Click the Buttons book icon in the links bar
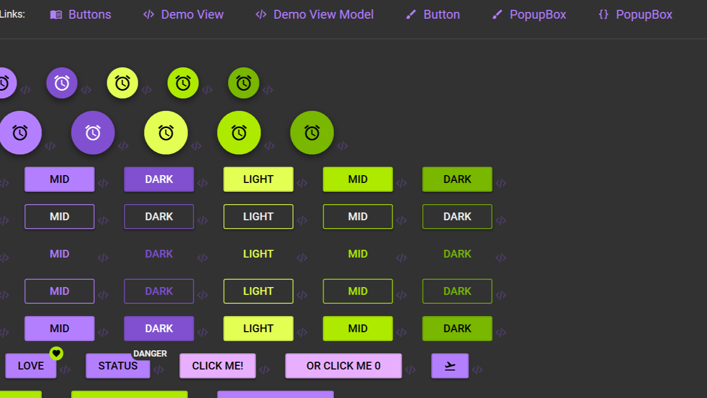This screenshot has width=707, height=398. 55,15
